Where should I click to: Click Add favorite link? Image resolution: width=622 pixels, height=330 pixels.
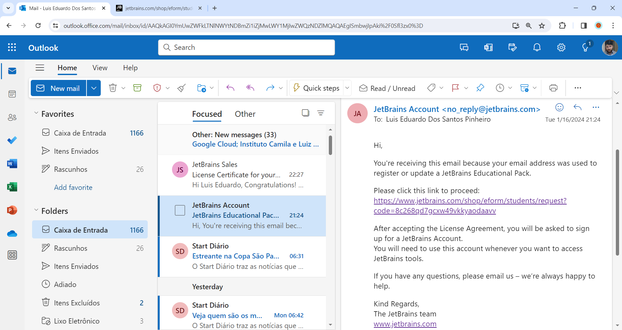click(73, 187)
